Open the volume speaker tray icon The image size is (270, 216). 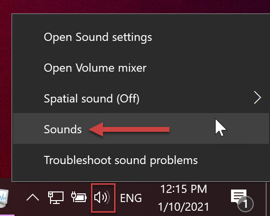point(103,198)
